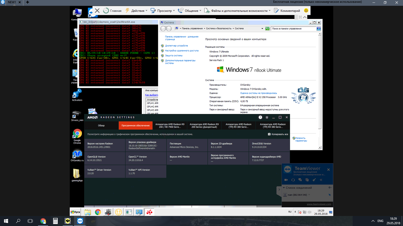Viewport: 403px width, 226px height.
Task: Mute system volume via tray speaker icon
Action: pos(310,212)
